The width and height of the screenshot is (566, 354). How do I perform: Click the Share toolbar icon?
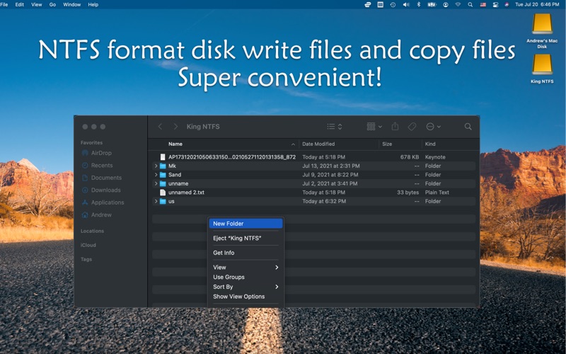coord(395,126)
